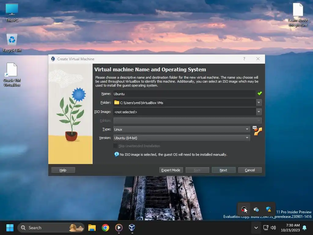
Task: Click the volume speaker icon in tray
Action: tap(273, 228)
